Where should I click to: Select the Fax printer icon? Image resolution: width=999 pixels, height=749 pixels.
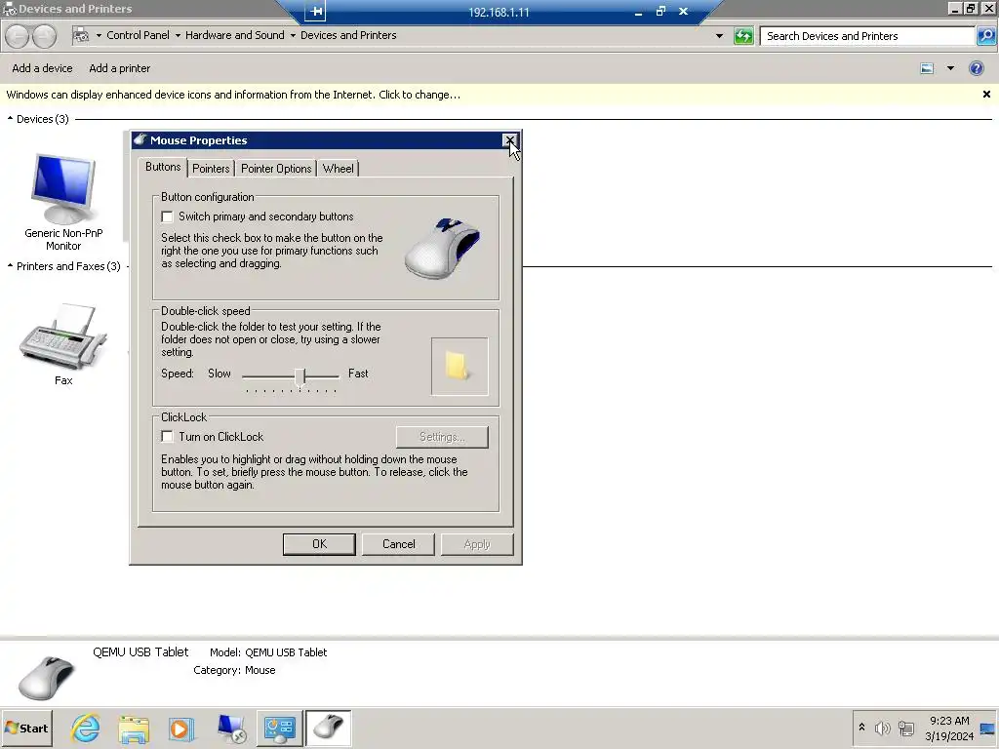pyautogui.click(x=63, y=336)
